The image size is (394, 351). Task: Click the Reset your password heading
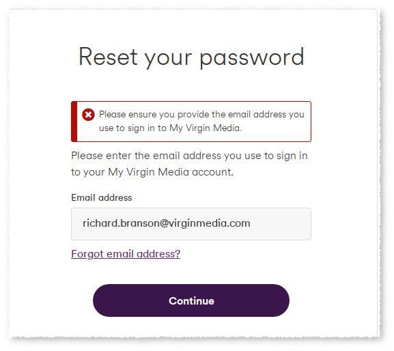pyautogui.click(x=191, y=57)
